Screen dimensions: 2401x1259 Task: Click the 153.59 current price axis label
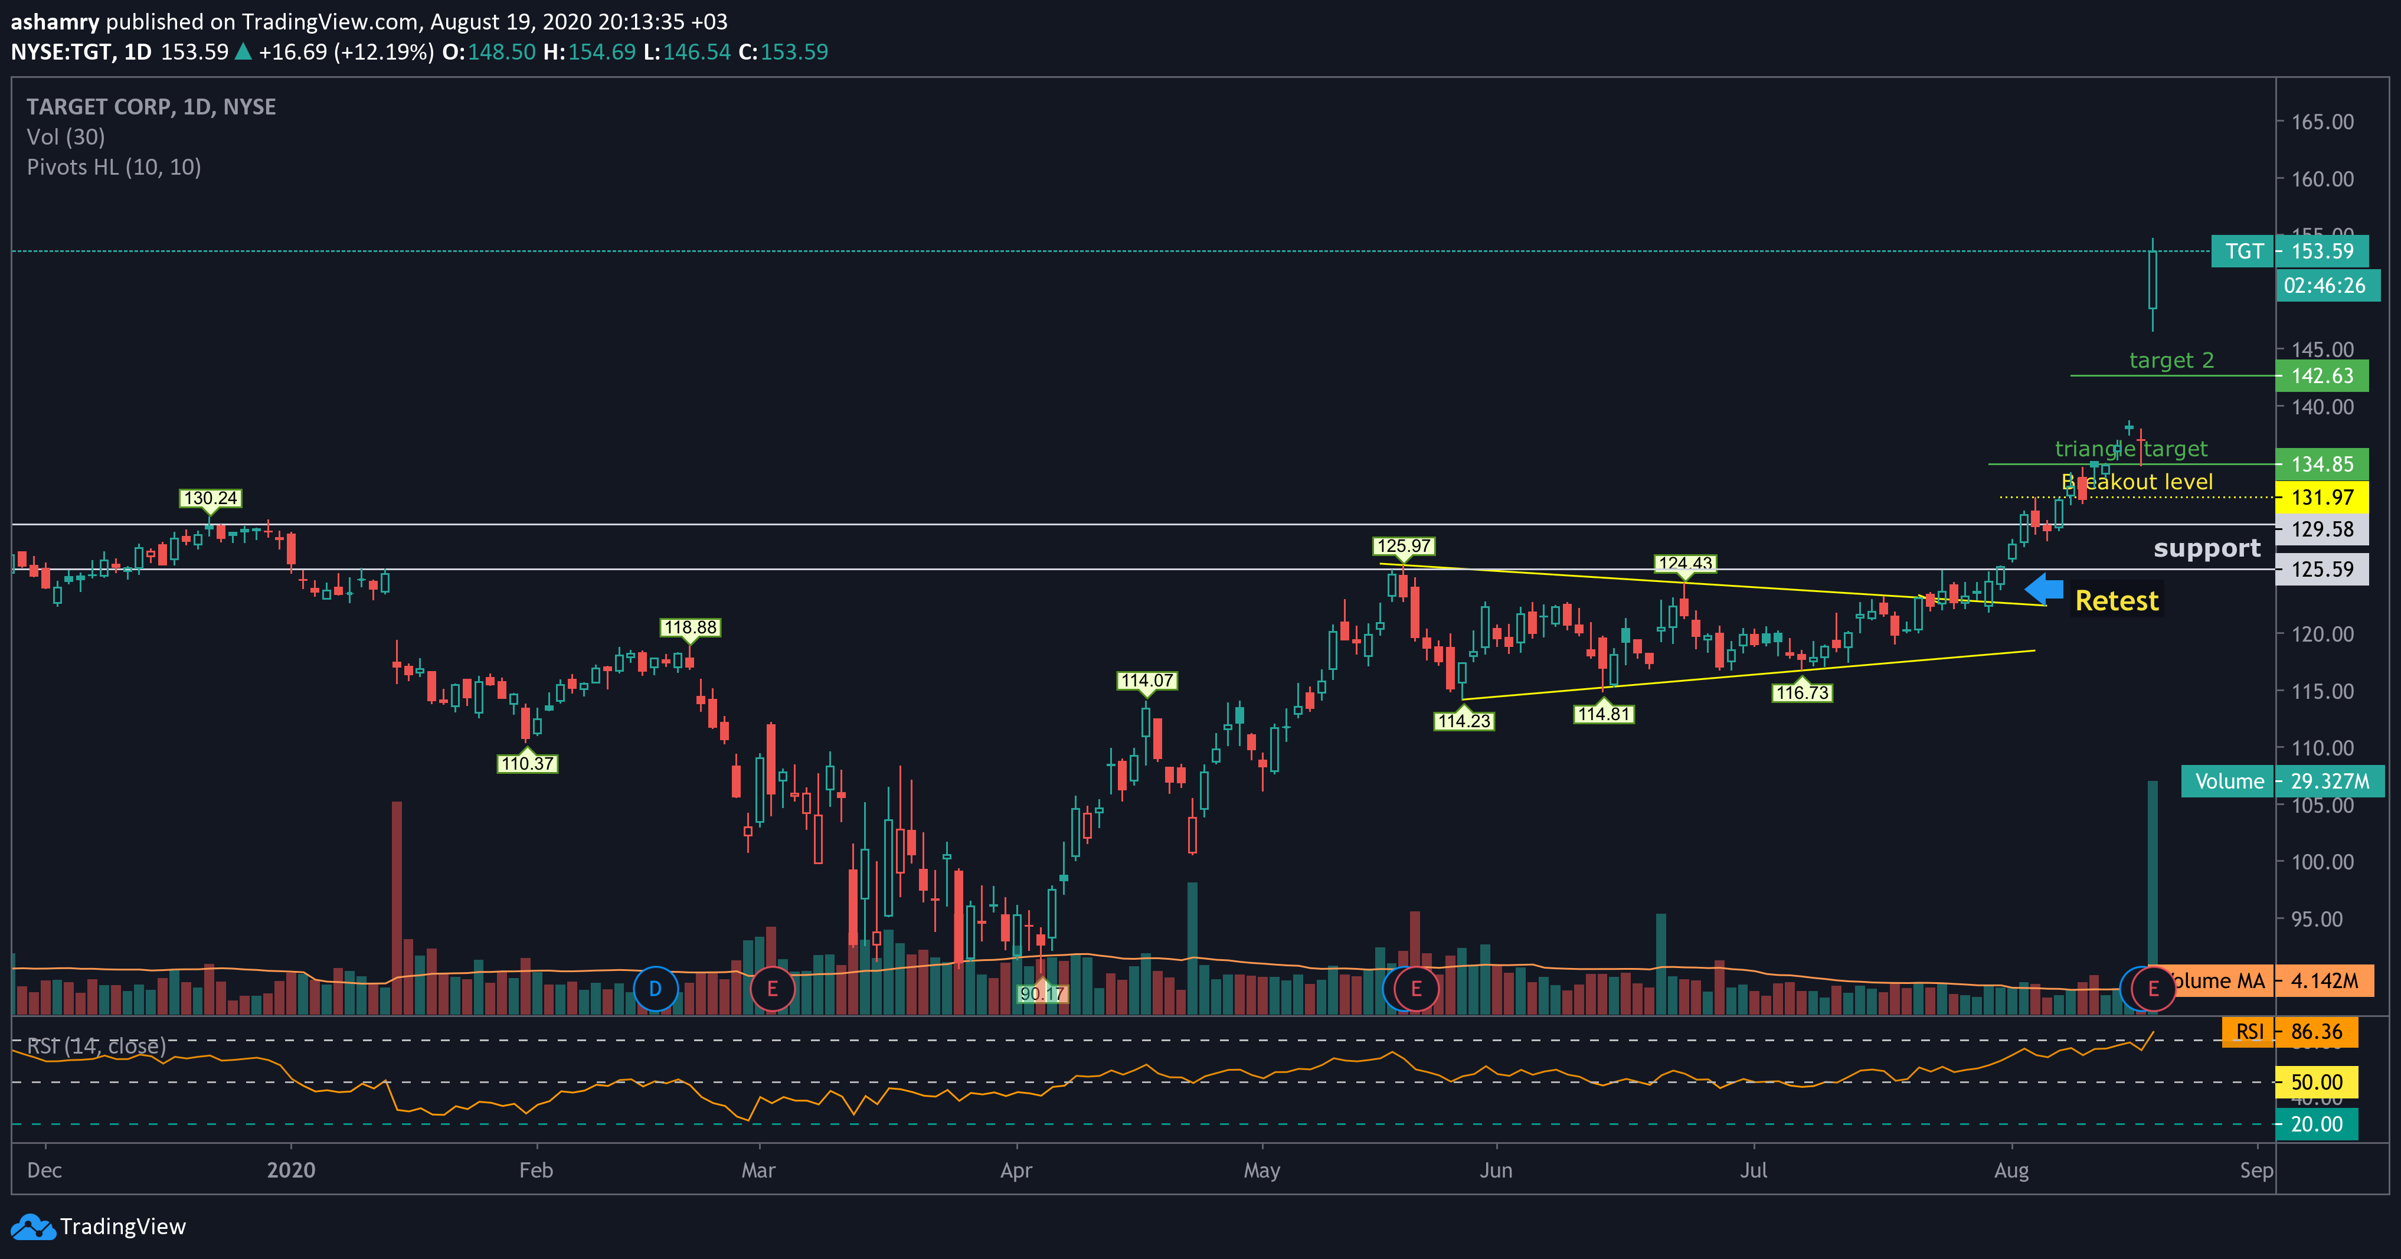click(x=2322, y=251)
